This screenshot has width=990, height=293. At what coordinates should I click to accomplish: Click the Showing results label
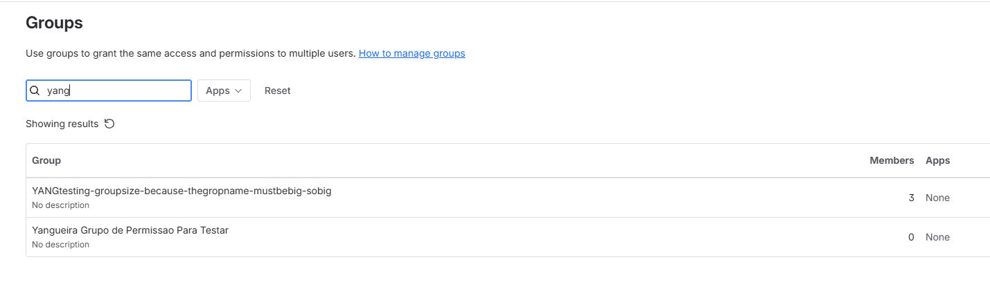coord(62,124)
